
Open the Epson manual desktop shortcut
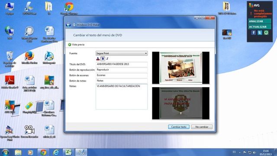(x=29, y=34)
